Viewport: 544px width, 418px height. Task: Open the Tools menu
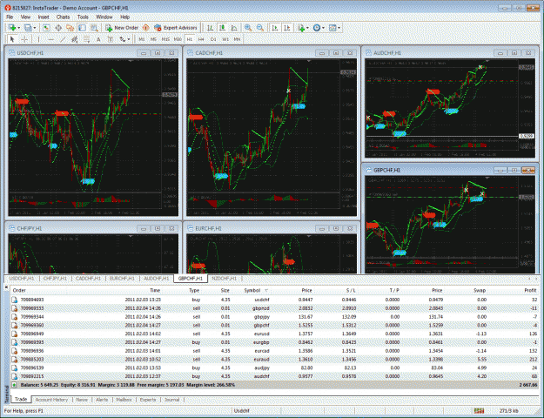[x=83, y=17]
